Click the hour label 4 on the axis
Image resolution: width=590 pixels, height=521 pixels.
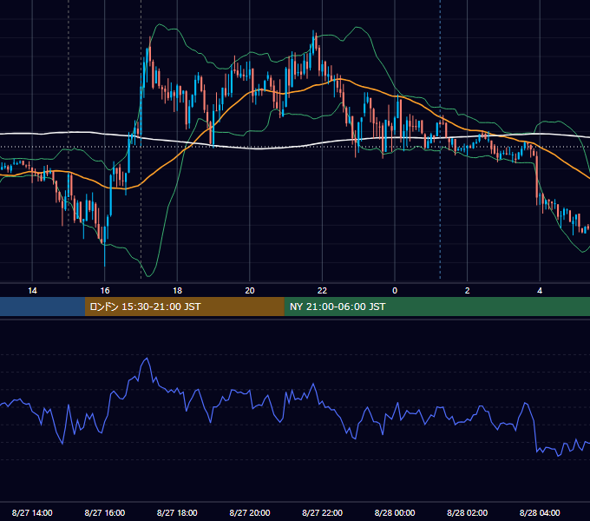click(540, 291)
